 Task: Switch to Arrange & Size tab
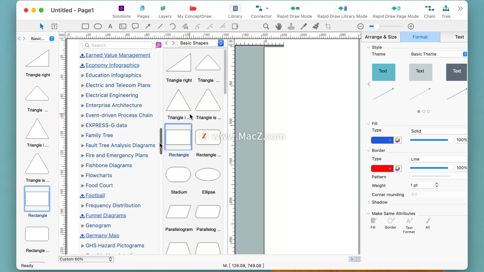381,37
